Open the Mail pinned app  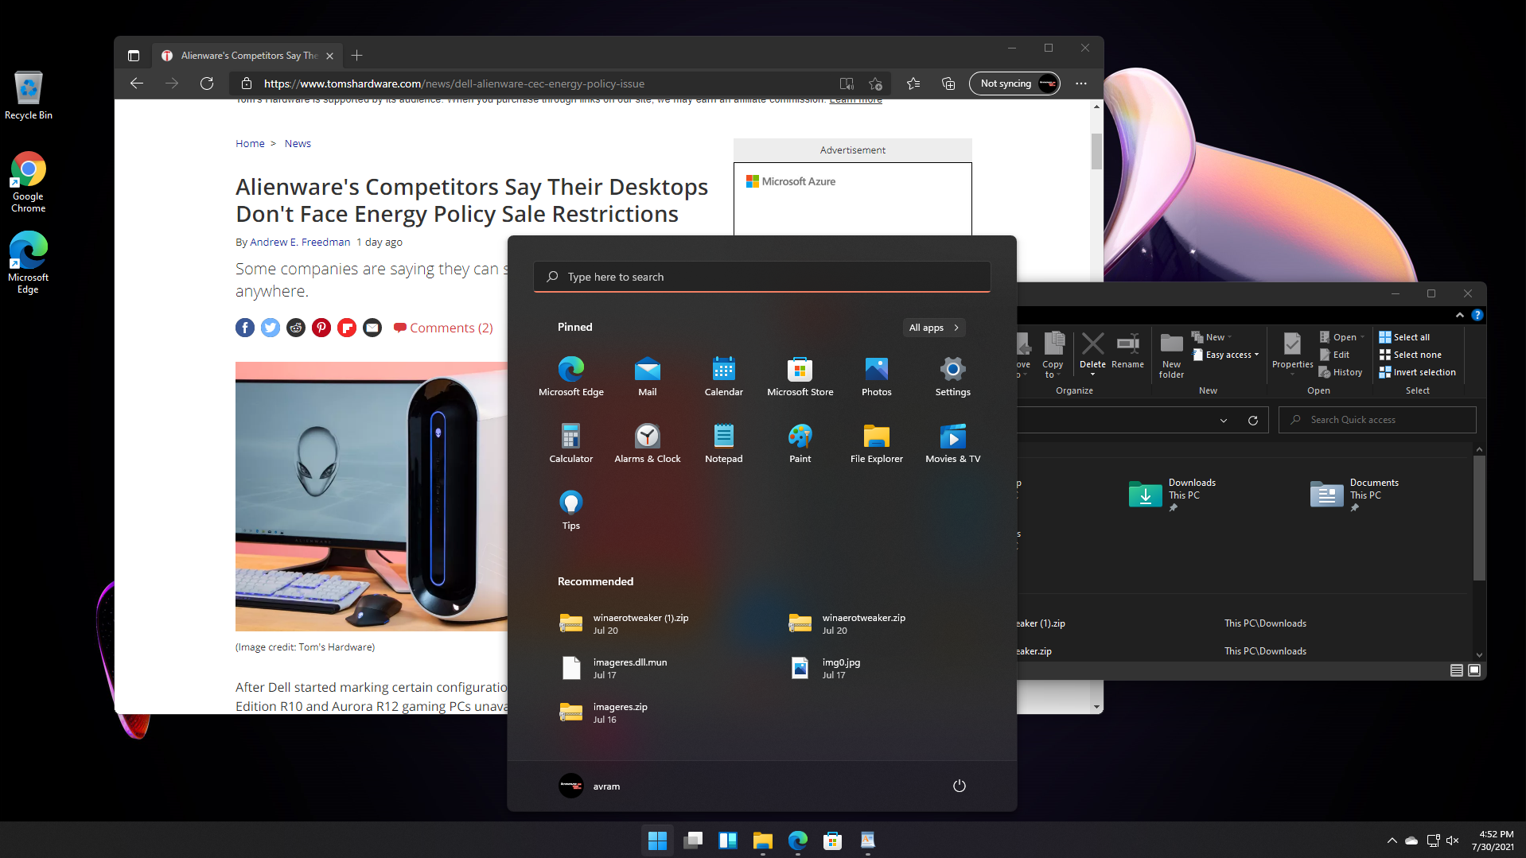click(648, 376)
